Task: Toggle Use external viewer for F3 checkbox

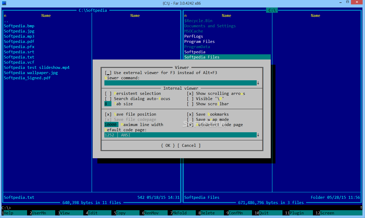Action: click(108, 73)
